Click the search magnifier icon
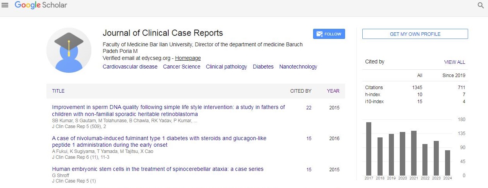 481,5
